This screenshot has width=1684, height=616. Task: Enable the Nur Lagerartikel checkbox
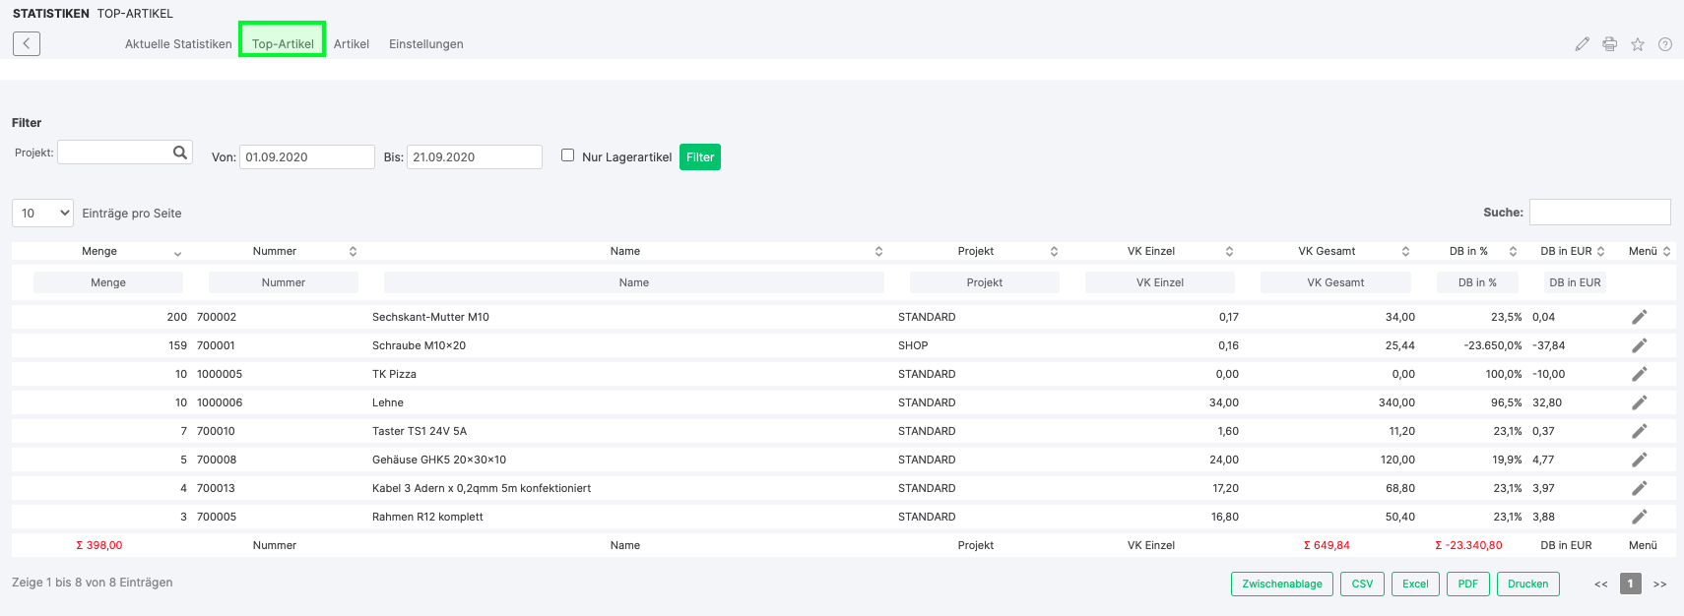click(x=567, y=155)
